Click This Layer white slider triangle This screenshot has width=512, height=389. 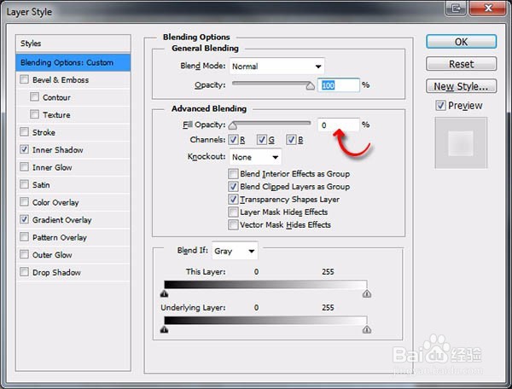(x=367, y=293)
